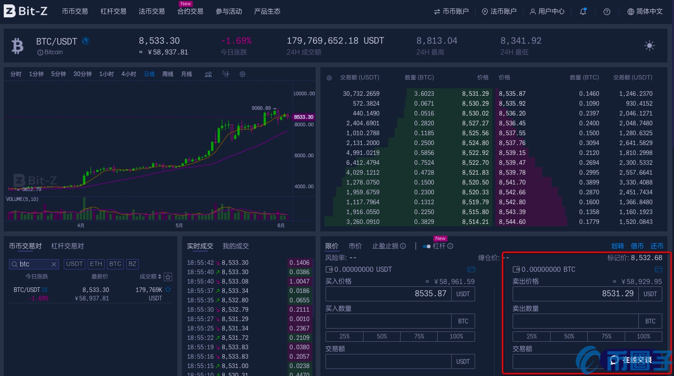Open the notification bell

point(583,11)
